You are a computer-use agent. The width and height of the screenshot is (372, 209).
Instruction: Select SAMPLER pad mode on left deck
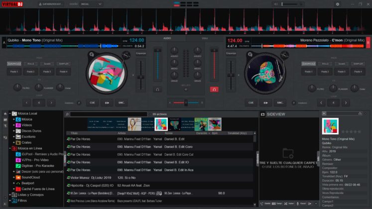coord(64,64)
